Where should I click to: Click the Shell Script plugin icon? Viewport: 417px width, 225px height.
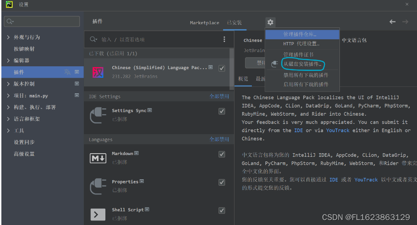pyautogui.click(x=98, y=214)
